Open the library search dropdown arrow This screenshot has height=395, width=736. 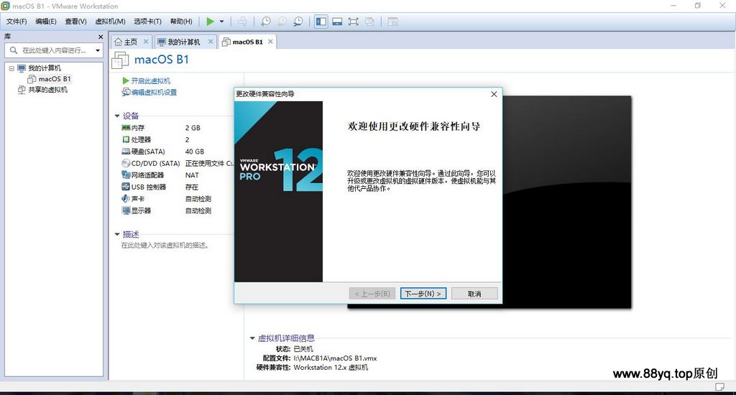pos(98,50)
